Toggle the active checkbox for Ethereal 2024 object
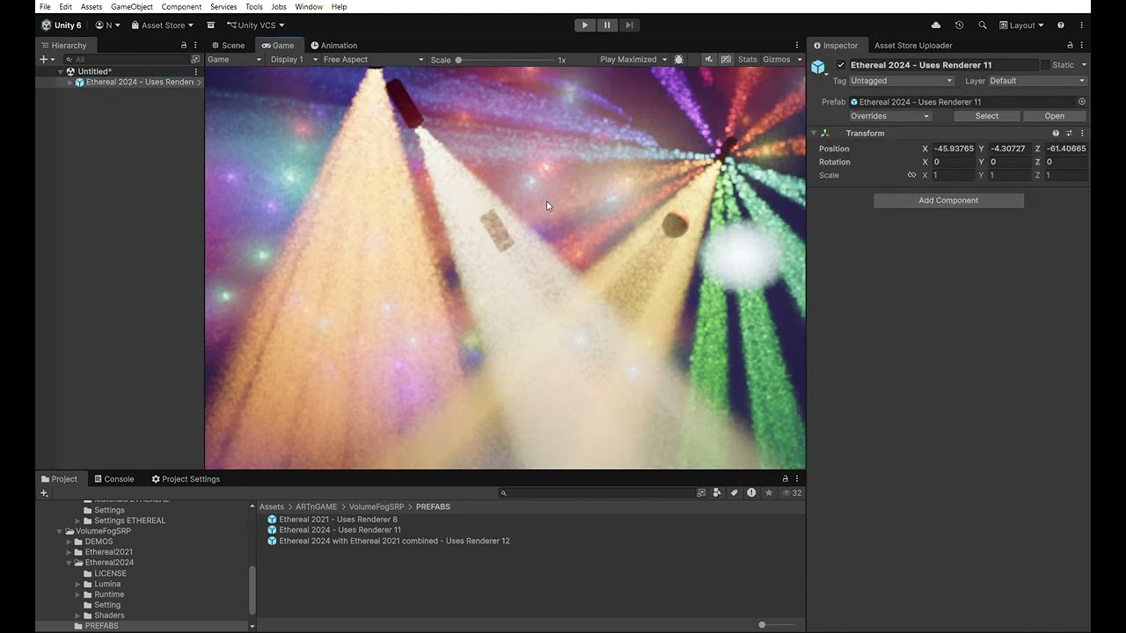Image resolution: width=1126 pixels, height=633 pixels. pyautogui.click(x=841, y=65)
